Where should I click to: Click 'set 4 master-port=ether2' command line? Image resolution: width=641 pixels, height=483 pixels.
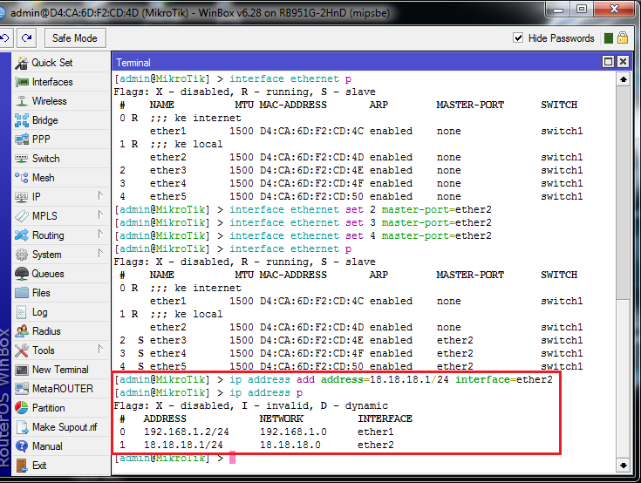[303, 235]
